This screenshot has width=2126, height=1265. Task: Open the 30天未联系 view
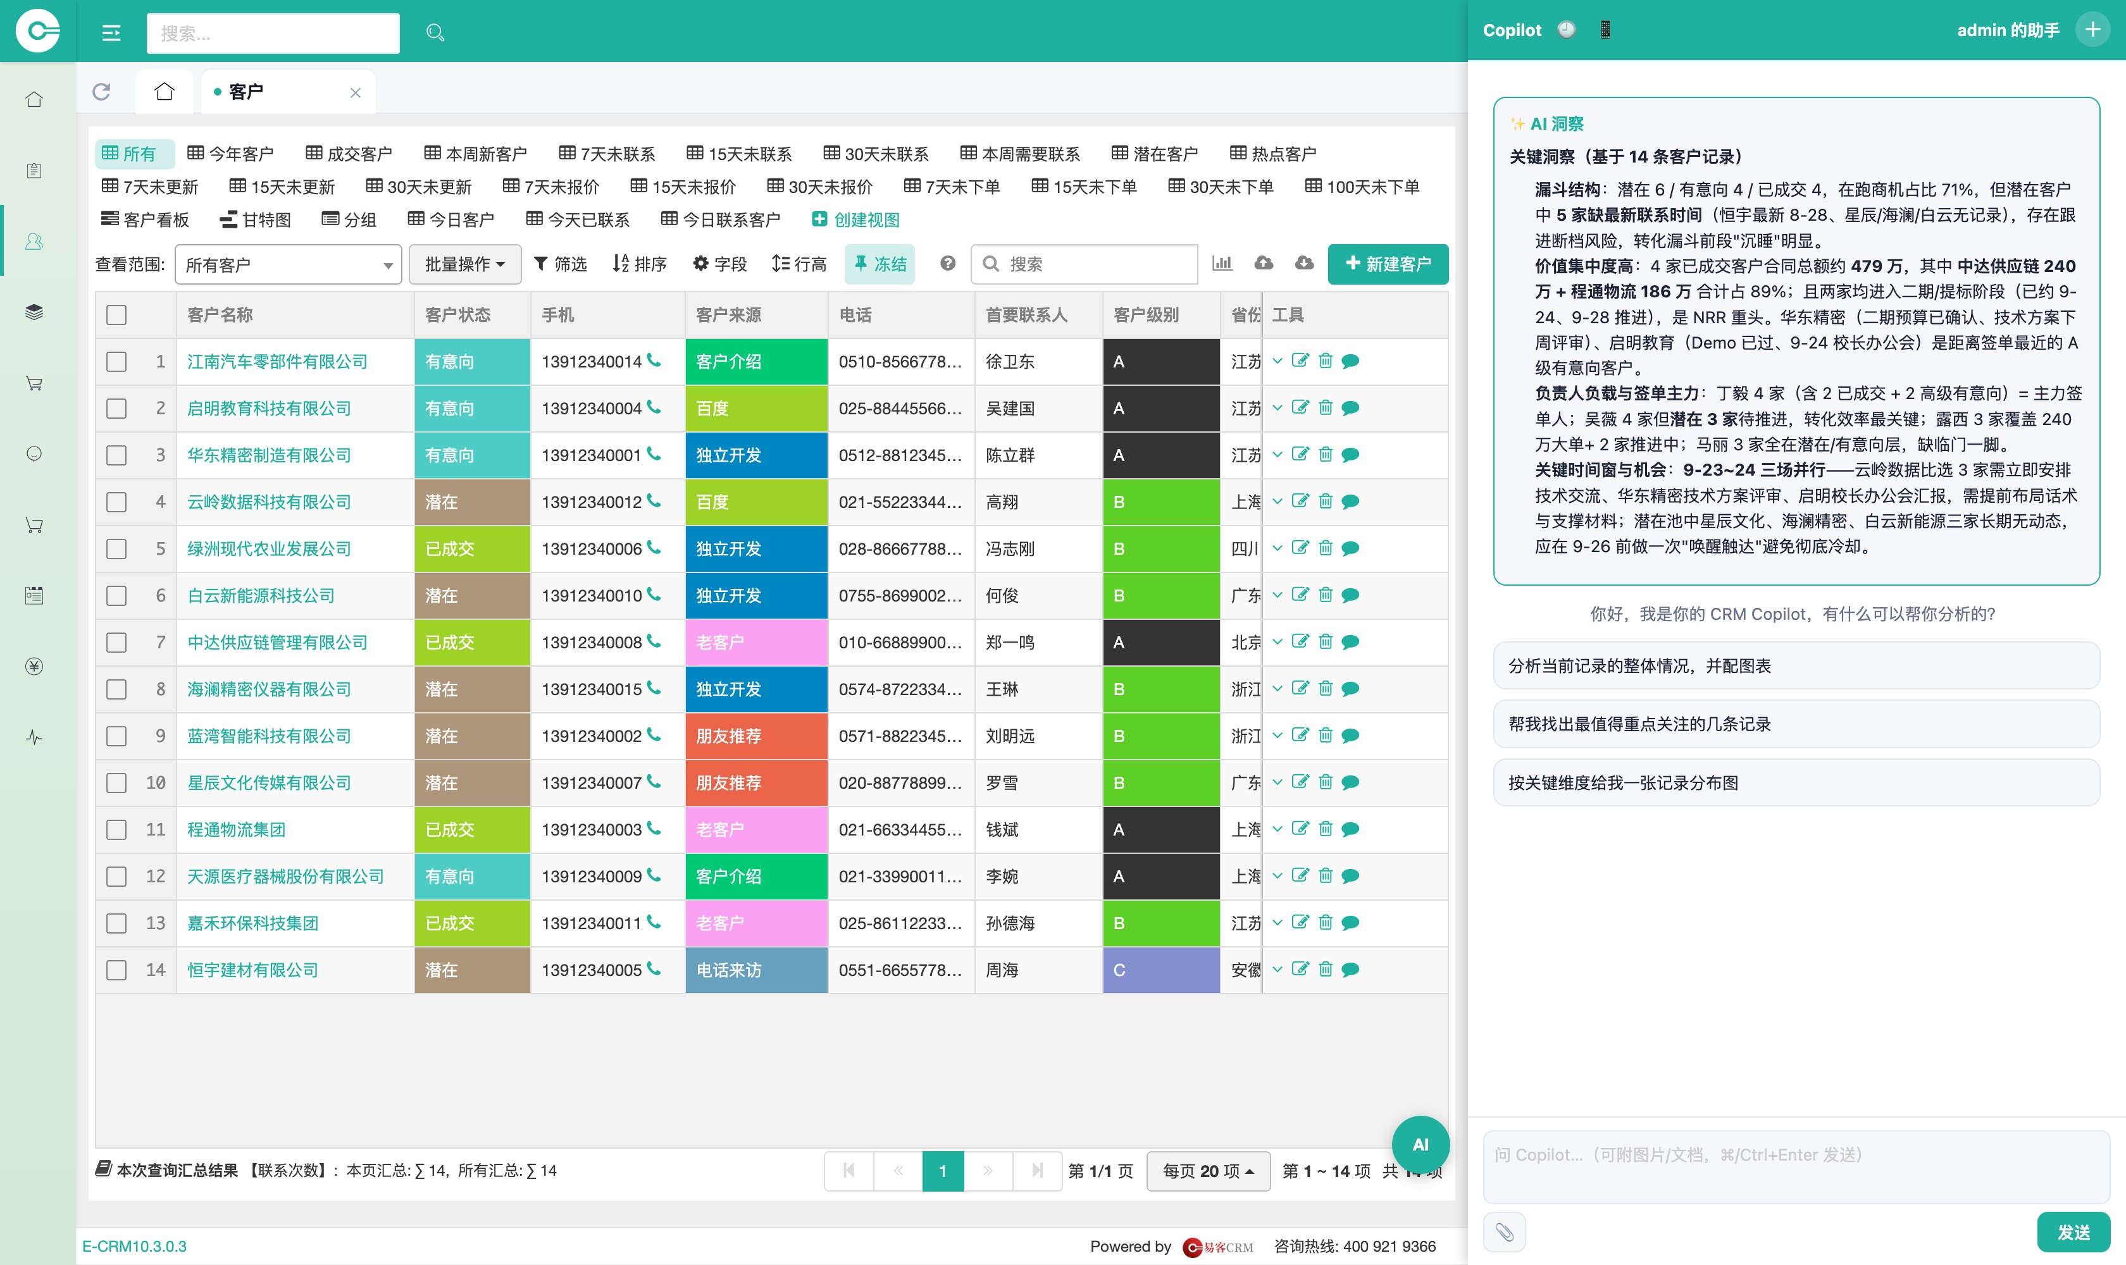pyautogui.click(x=876, y=154)
